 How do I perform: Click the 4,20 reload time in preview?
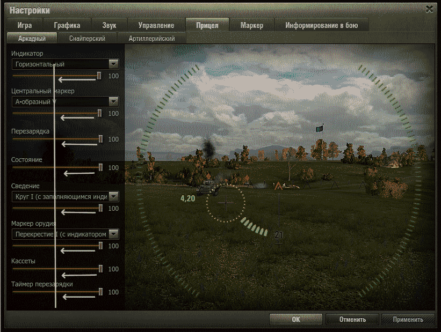(187, 198)
